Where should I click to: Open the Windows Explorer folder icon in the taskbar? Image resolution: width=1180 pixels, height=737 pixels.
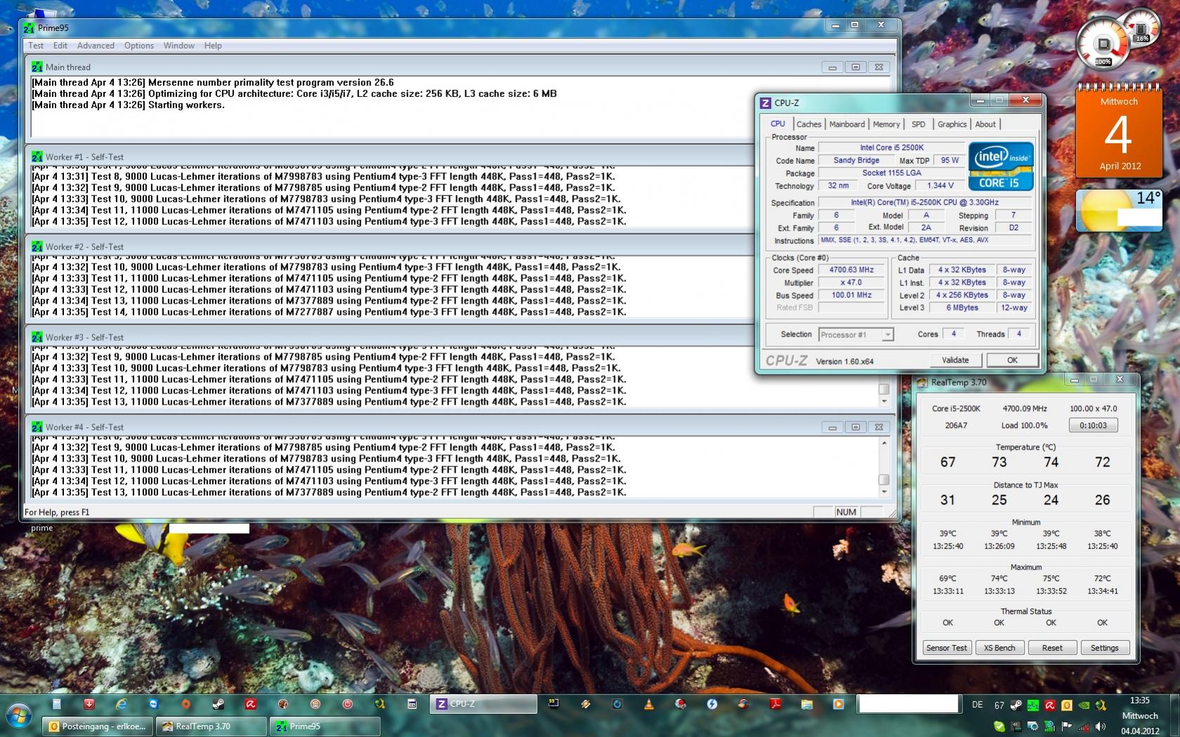coord(807,704)
